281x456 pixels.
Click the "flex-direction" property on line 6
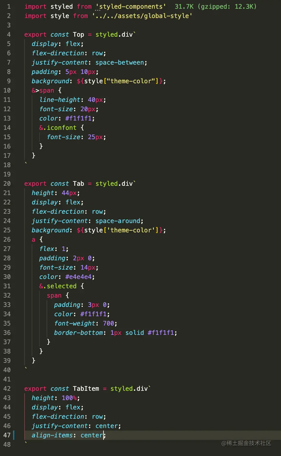click(58, 53)
